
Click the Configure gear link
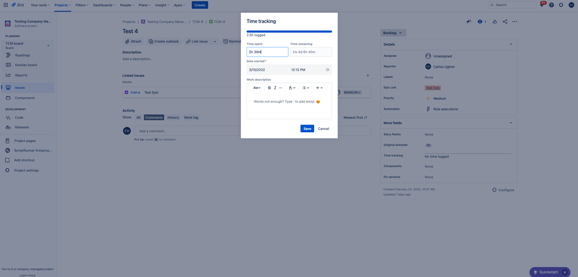[x=503, y=190]
